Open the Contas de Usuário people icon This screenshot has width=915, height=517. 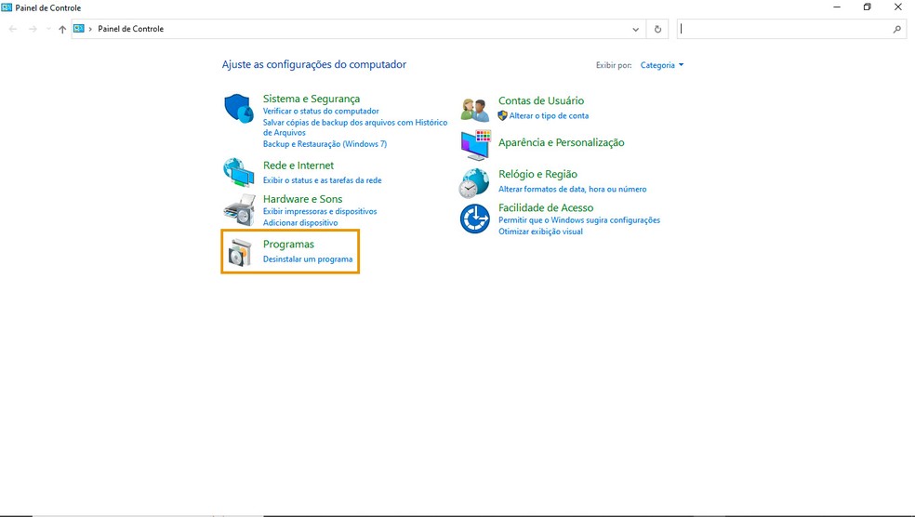tap(474, 110)
